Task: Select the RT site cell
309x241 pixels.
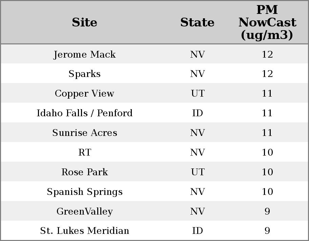Action: point(85,152)
